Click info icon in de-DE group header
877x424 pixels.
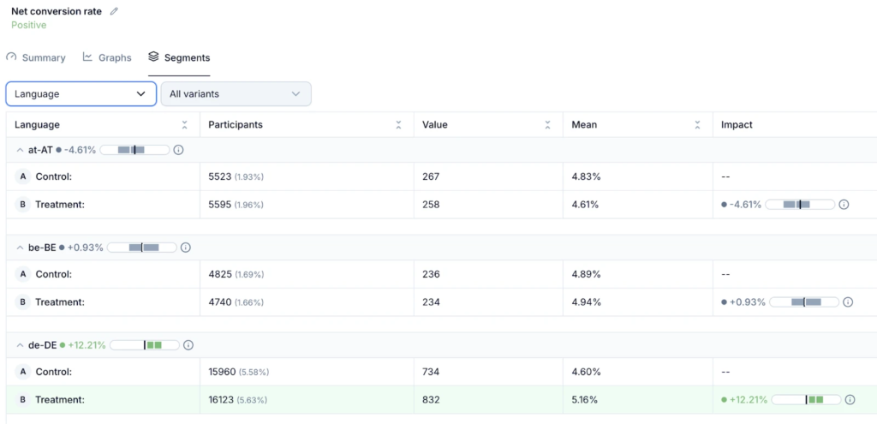188,345
